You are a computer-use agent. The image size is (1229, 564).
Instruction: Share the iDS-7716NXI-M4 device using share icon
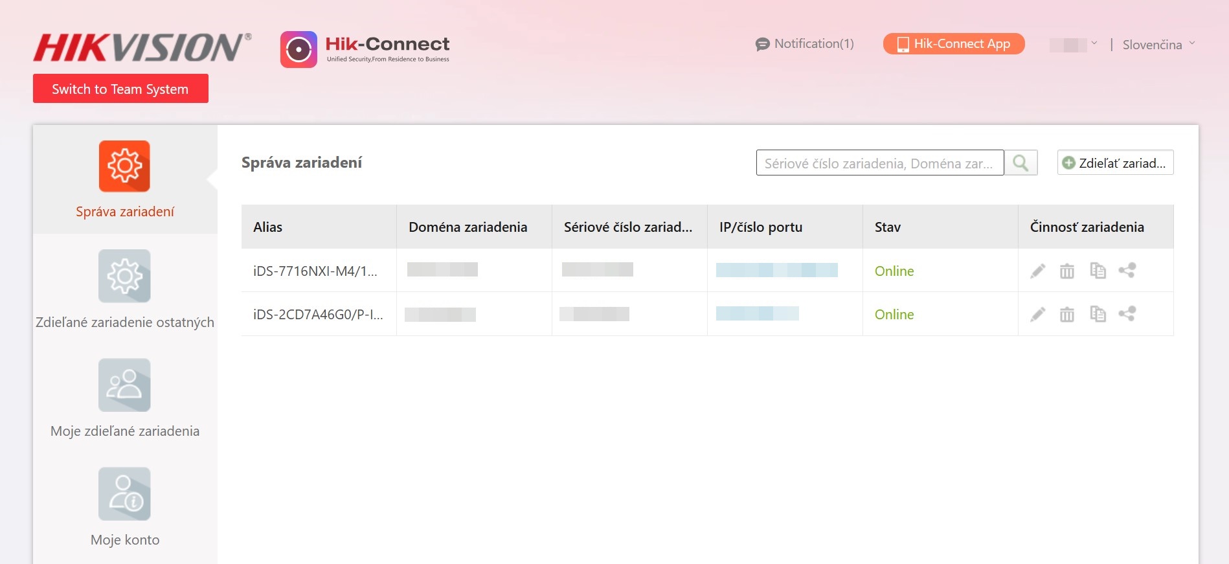1127,270
